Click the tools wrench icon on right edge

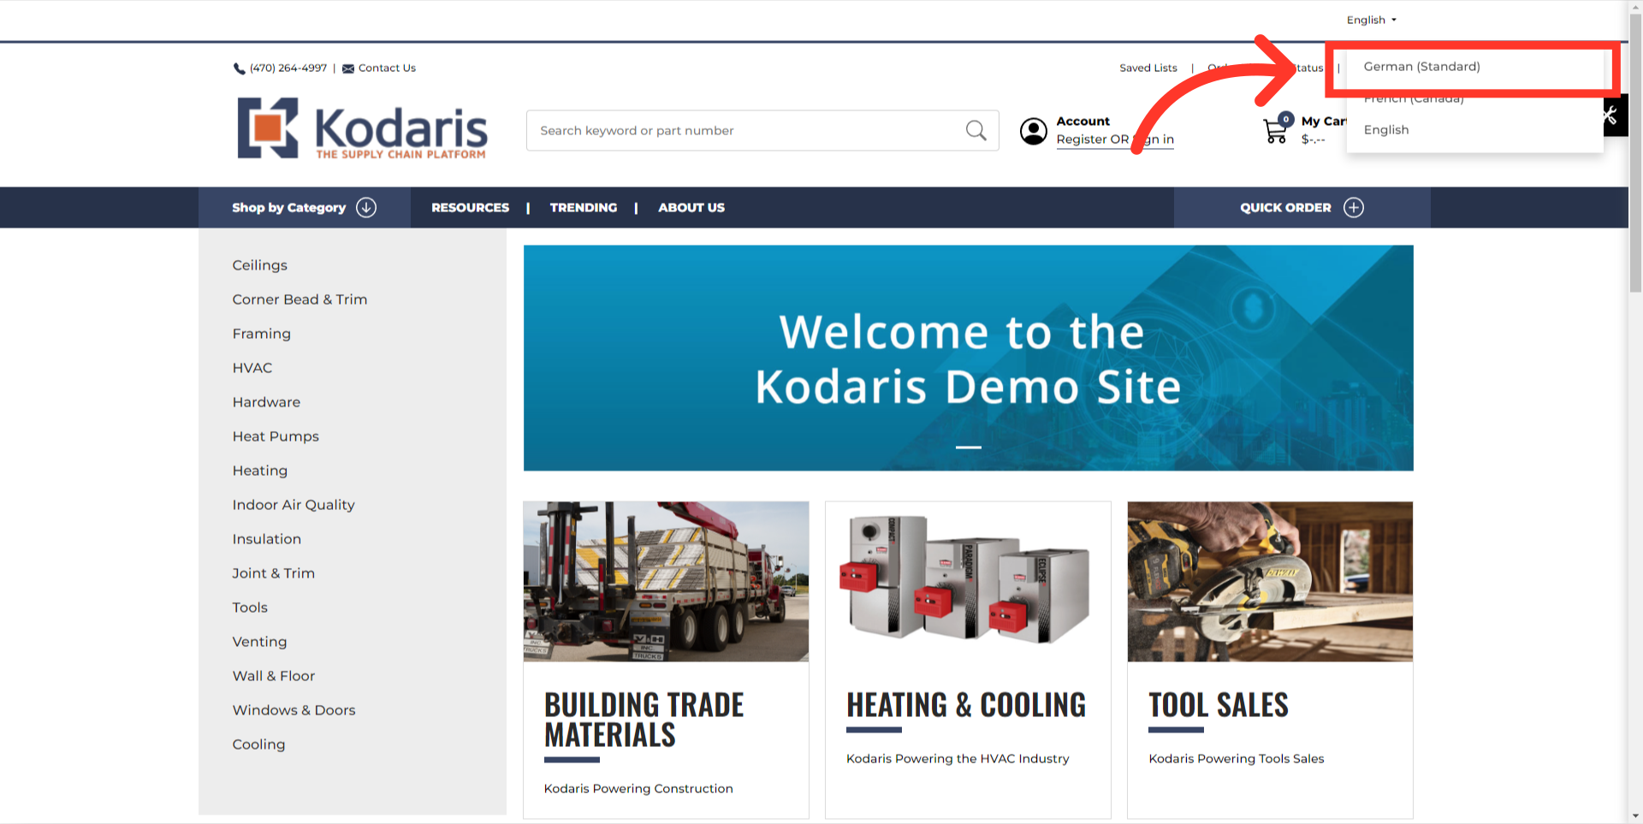click(x=1611, y=115)
